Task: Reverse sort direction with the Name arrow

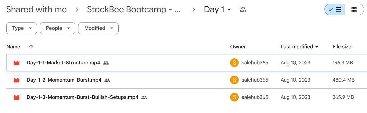Action: point(31,47)
